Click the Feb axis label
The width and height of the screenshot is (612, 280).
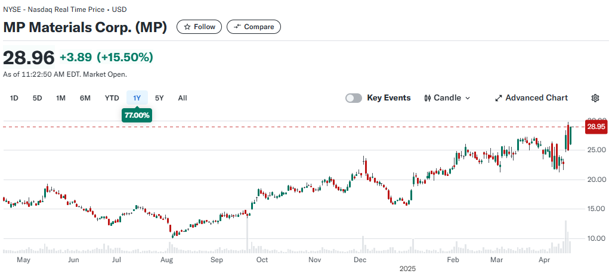(x=453, y=260)
